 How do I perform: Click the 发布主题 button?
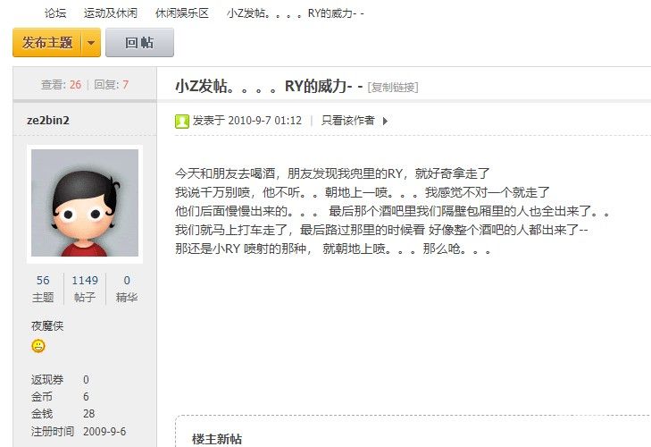tap(47, 42)
